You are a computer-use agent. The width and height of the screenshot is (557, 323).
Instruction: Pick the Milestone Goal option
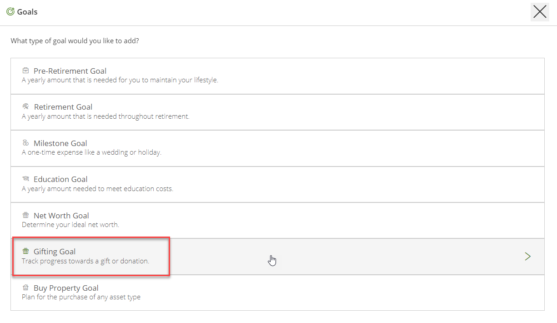pyautogui.click(x=60, y=143)
